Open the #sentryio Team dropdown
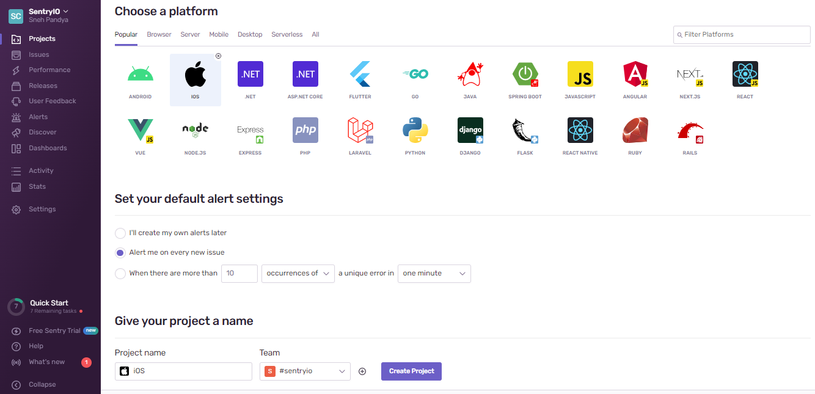Image resolution: width=815 pixels, height=394 pixels. pos(305,371)
